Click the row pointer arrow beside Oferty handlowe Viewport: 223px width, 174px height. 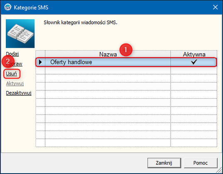tap(40, 62)
